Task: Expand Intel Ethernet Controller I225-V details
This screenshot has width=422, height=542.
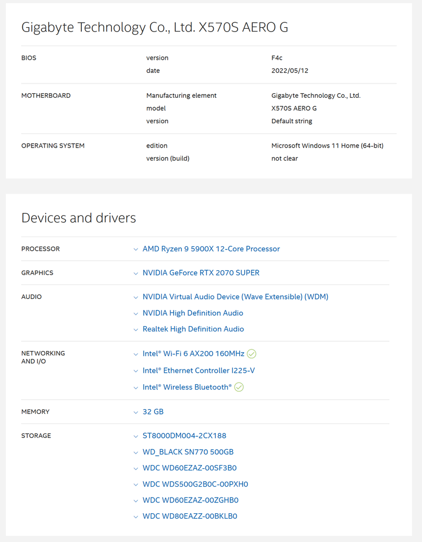Action: 136,371
